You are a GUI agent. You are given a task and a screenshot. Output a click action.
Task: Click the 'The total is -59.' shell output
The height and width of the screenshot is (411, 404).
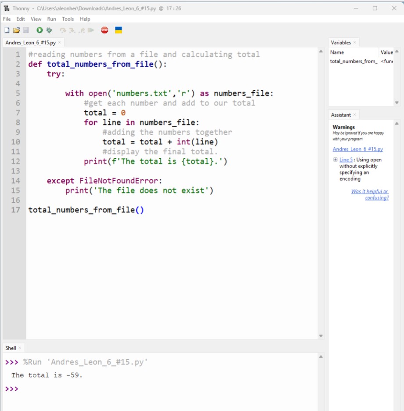[x=47, y=375]
